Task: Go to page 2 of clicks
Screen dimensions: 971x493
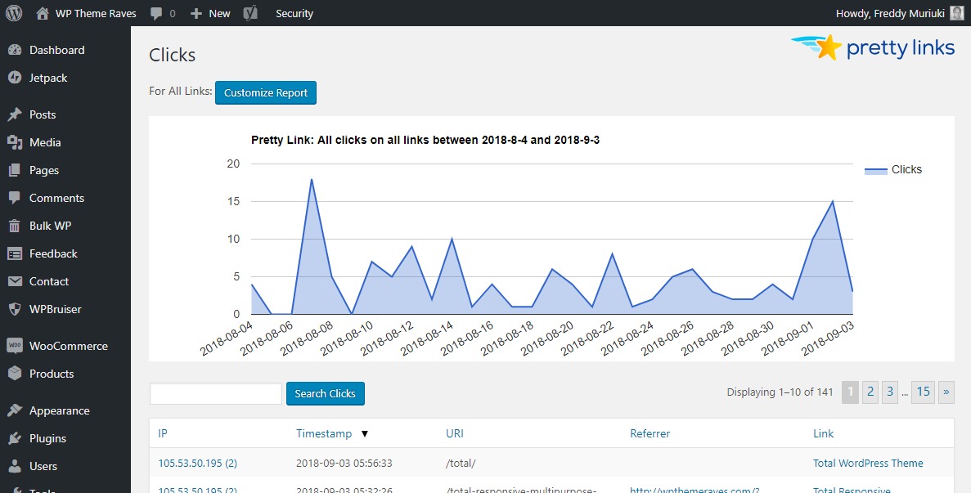Action: 870,392
